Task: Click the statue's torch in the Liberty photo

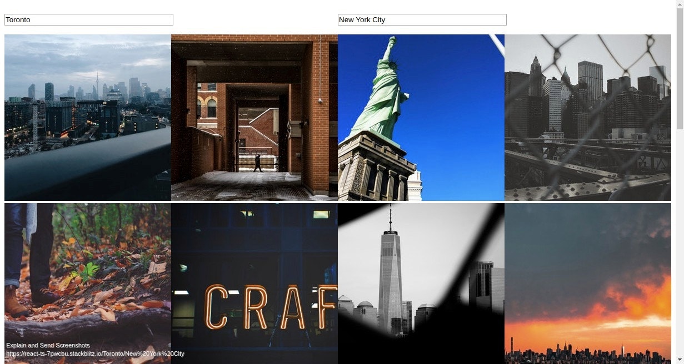Action: click(392, 40)
